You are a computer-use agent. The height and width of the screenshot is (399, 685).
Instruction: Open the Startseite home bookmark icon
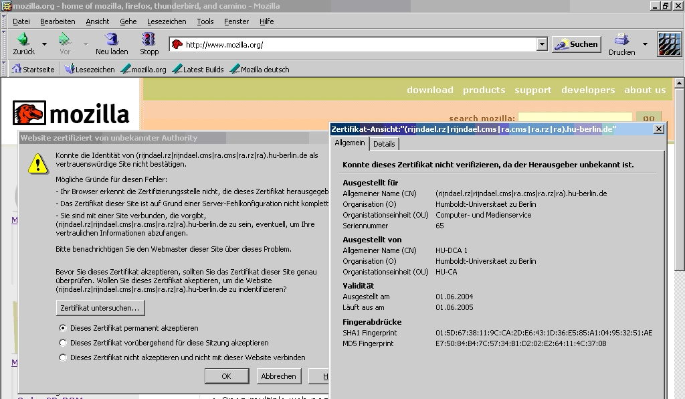tap(17, 69)
